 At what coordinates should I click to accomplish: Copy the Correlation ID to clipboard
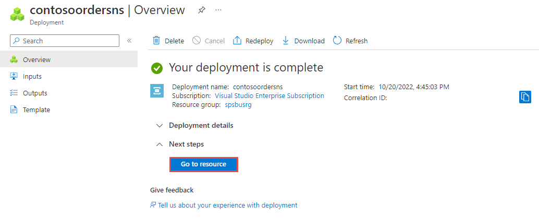point(525,97)
